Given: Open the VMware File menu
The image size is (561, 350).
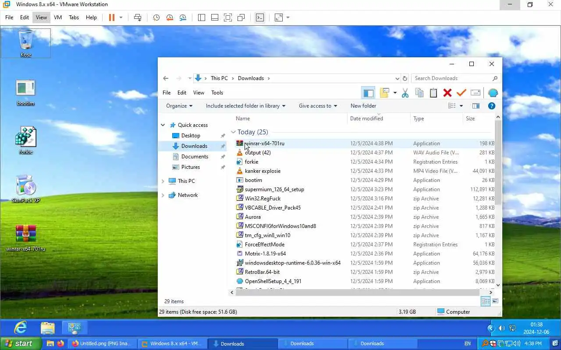Looking at the screenshot, I should tap(9, 17).
